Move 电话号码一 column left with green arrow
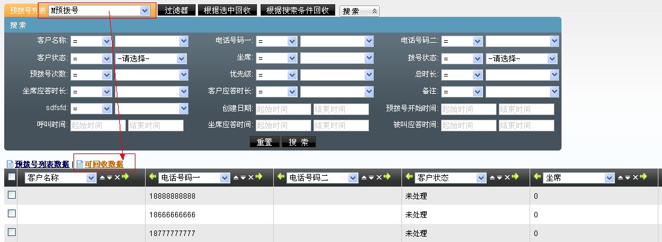The image size is (662, 242). coord(152,178)
